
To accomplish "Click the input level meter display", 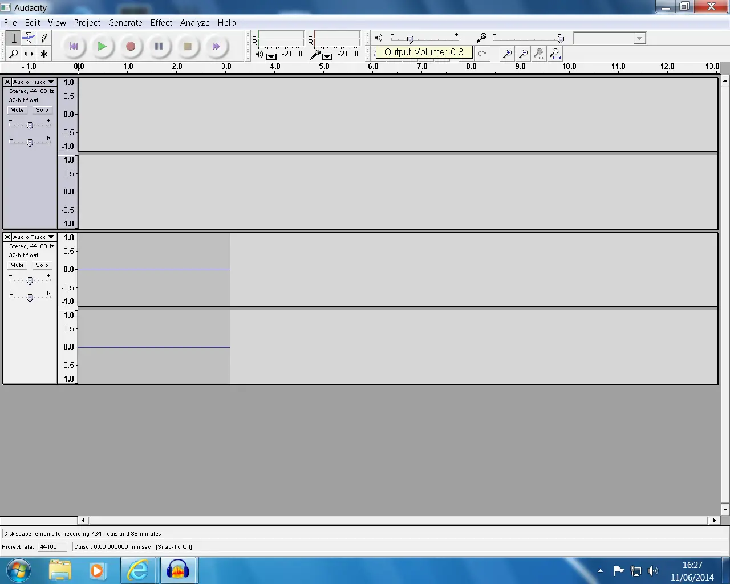I will tap(337, 39).
